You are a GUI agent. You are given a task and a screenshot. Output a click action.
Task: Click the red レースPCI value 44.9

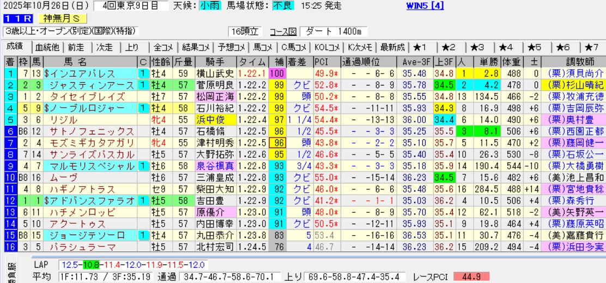coord(471,276)
